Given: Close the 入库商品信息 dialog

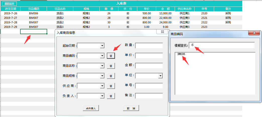Looking at the screenshot, I should tap(162, 32).
